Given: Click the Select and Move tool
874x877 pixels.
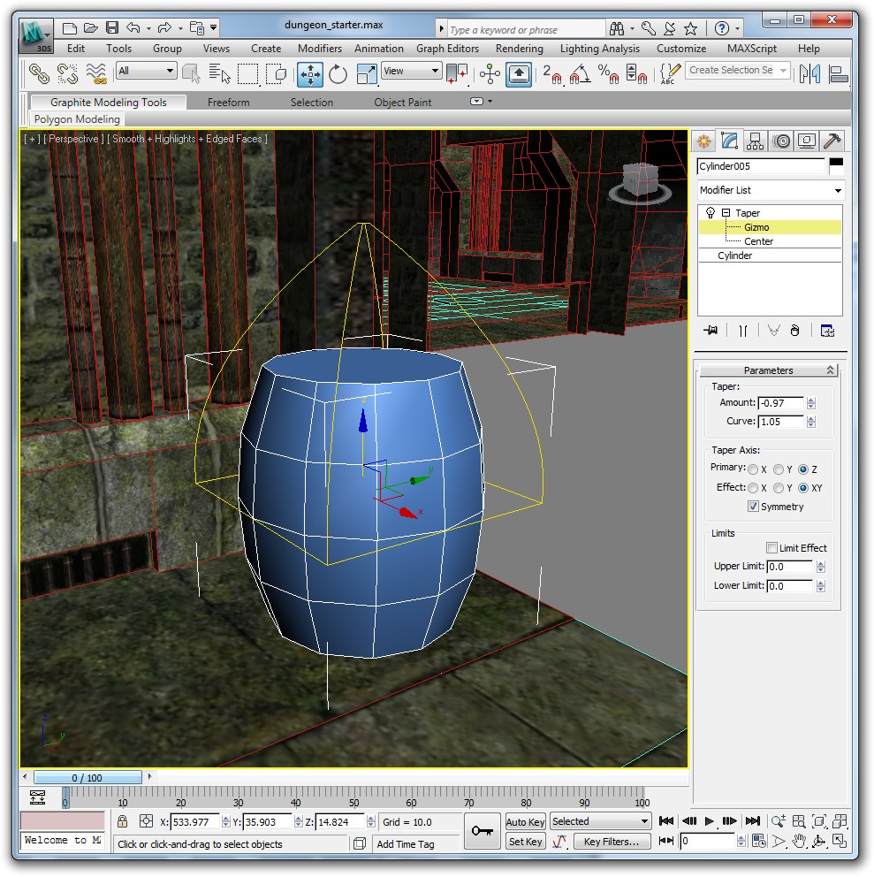Looking at the screenshot, I should (x=310, y=74).
